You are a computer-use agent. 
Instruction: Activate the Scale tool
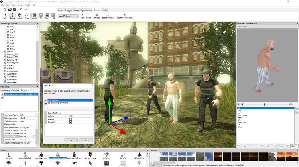pos(27,16)
